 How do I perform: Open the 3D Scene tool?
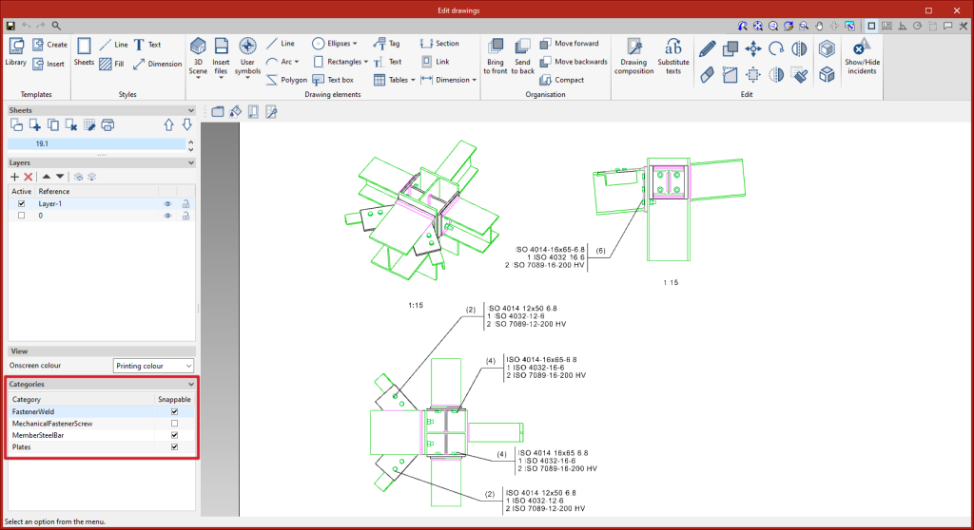[198, 56]
